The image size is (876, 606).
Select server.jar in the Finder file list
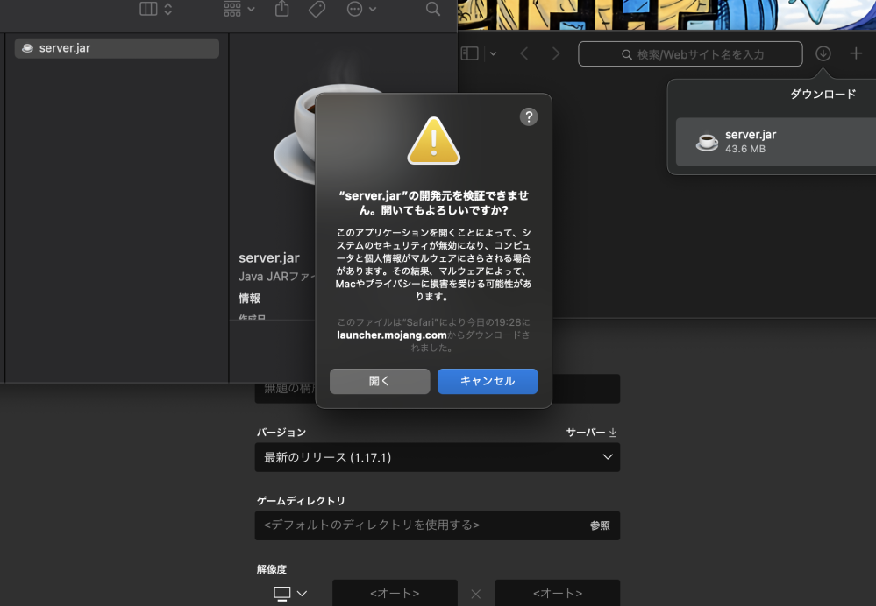pyautogui.click(x=117, y=48)
